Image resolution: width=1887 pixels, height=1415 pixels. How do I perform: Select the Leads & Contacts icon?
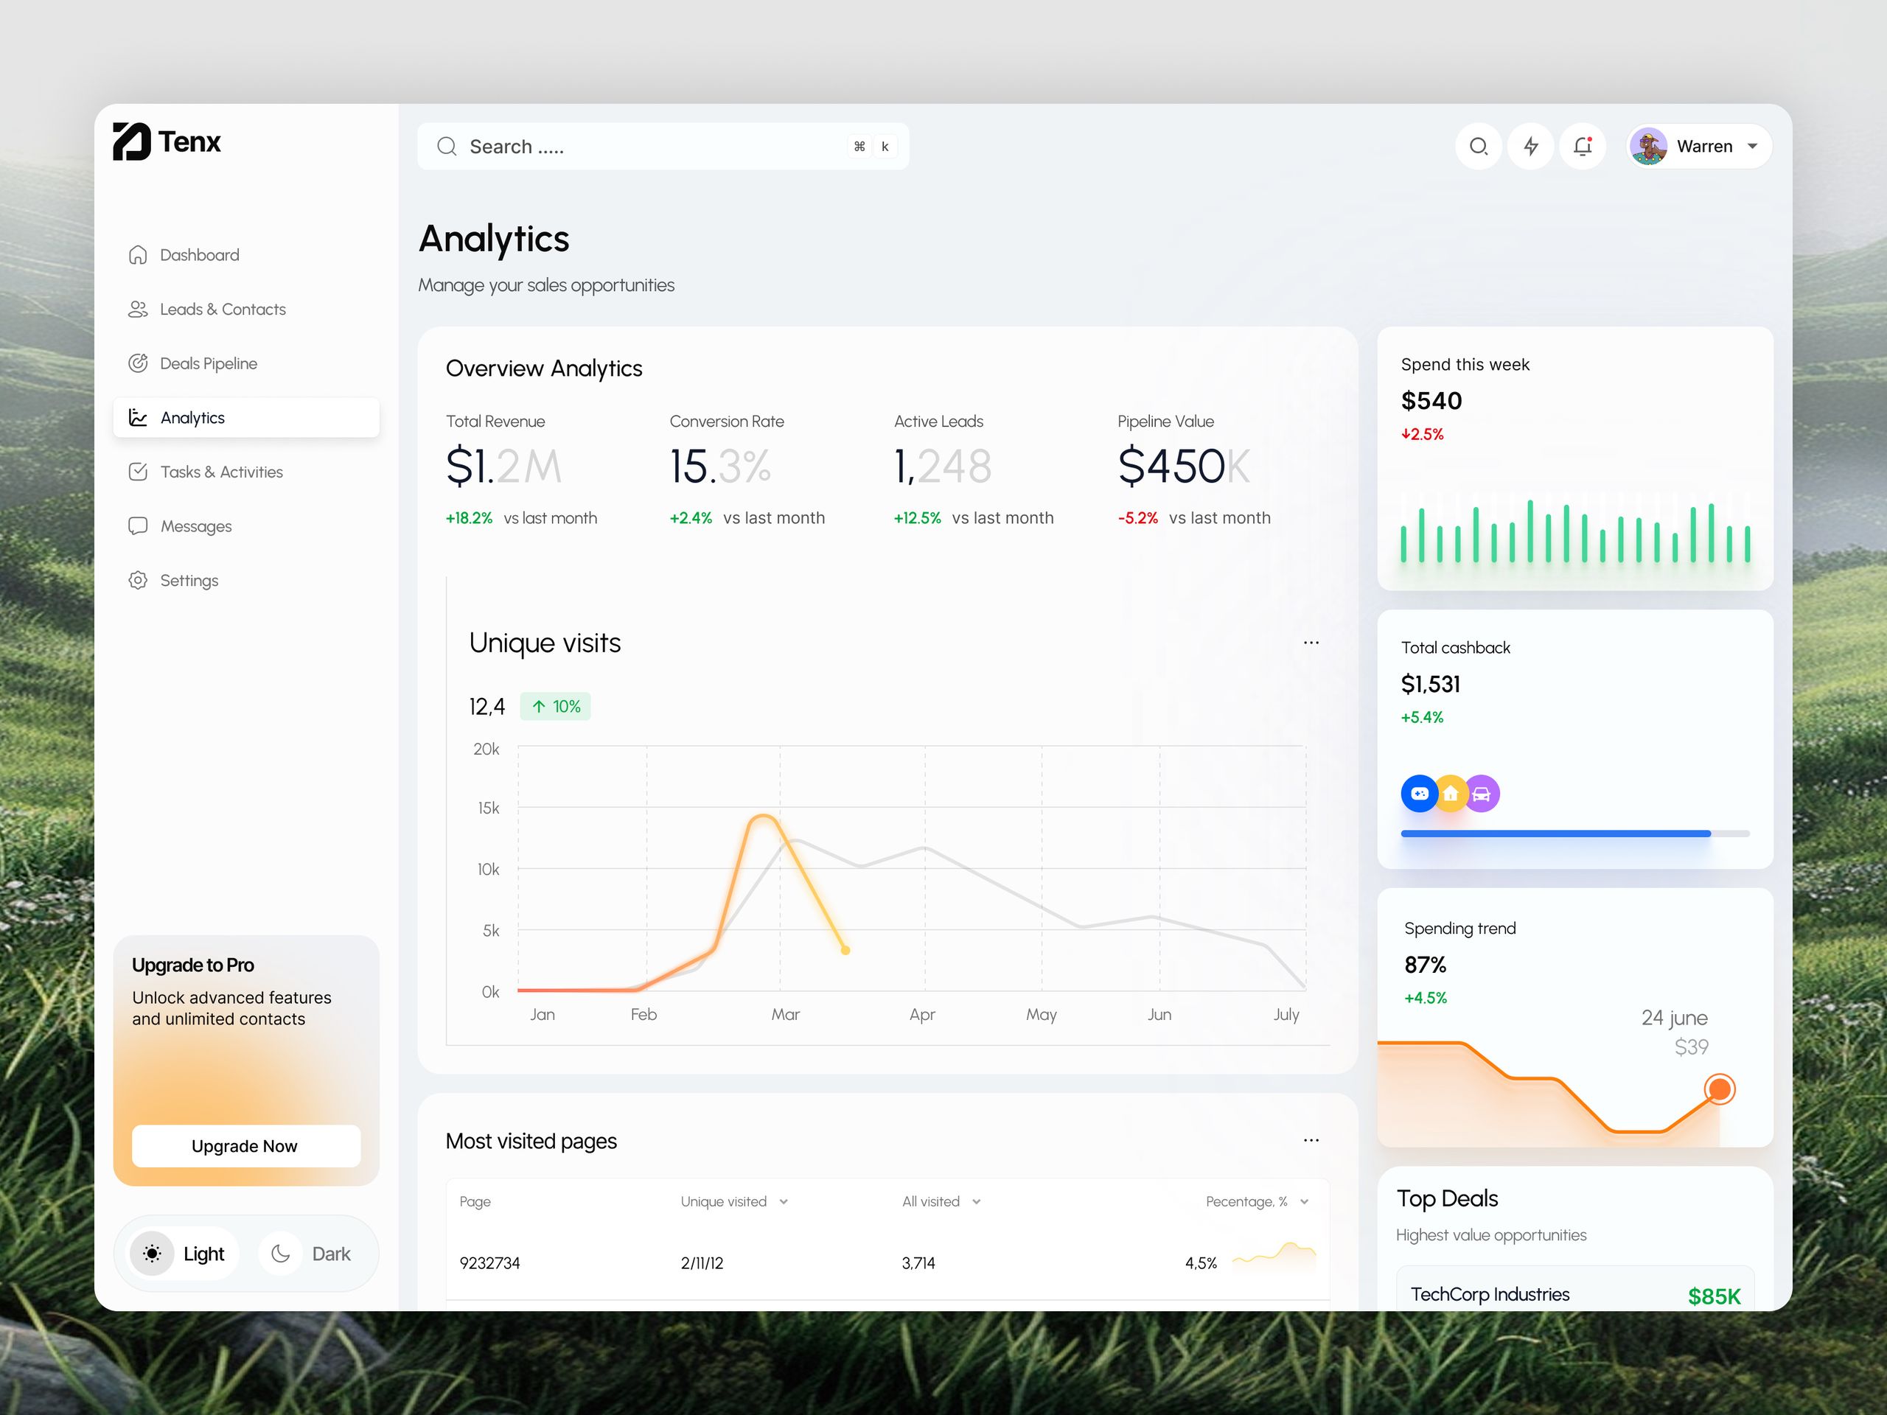coord(138,309)
